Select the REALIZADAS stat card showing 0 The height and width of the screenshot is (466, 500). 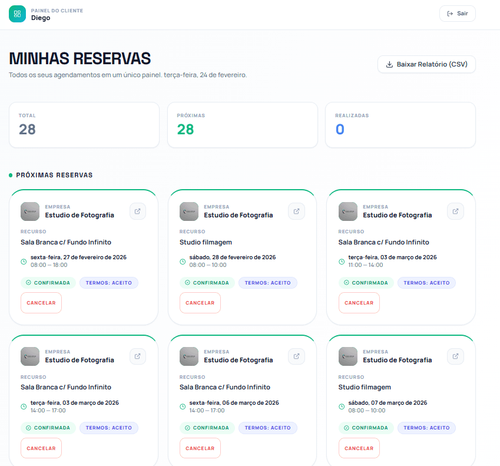[400, 124]
